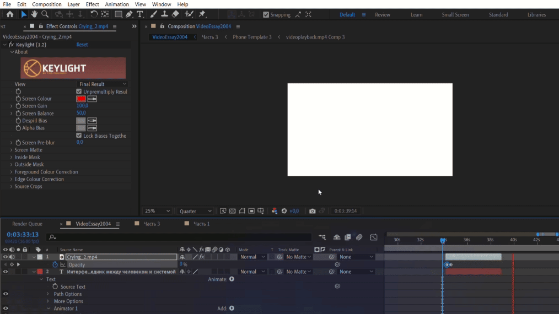Viewport: 559px width, 314px height.
Task: Click Reset for Keylight effect
Action: 82,45
